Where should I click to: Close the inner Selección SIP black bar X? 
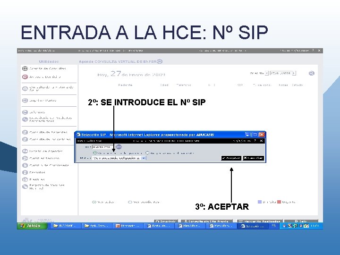(262, 141)
